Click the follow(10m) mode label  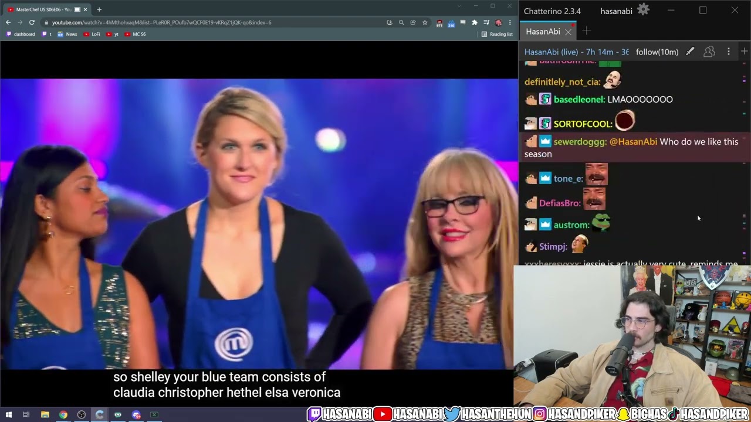pos(657,52)
